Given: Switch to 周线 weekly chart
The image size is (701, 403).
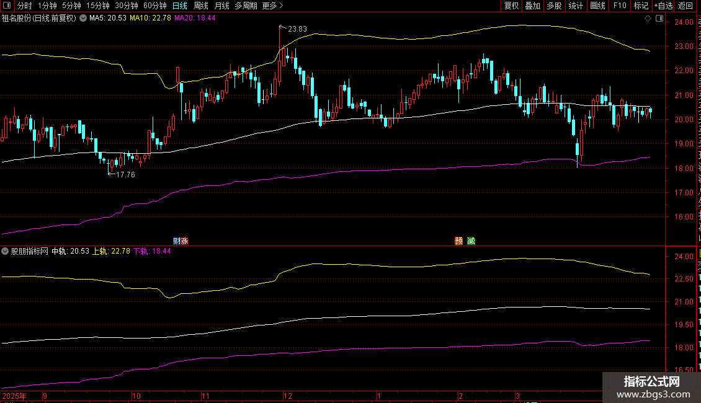Looking at the screenshot, I should [201, 6].
